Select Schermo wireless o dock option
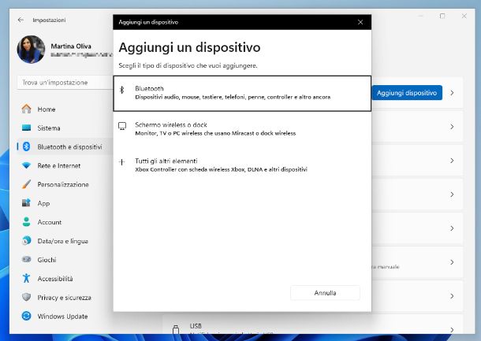The height and width of the screenshot is (341, 481). tap(242, 129)
